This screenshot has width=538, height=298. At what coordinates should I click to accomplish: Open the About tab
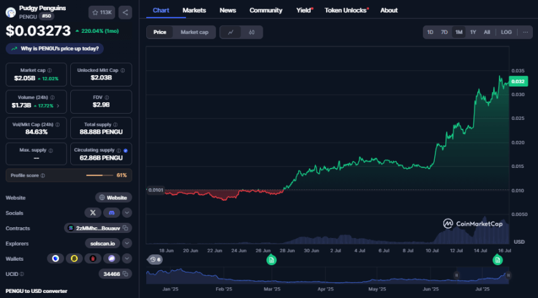click(389, 10)
